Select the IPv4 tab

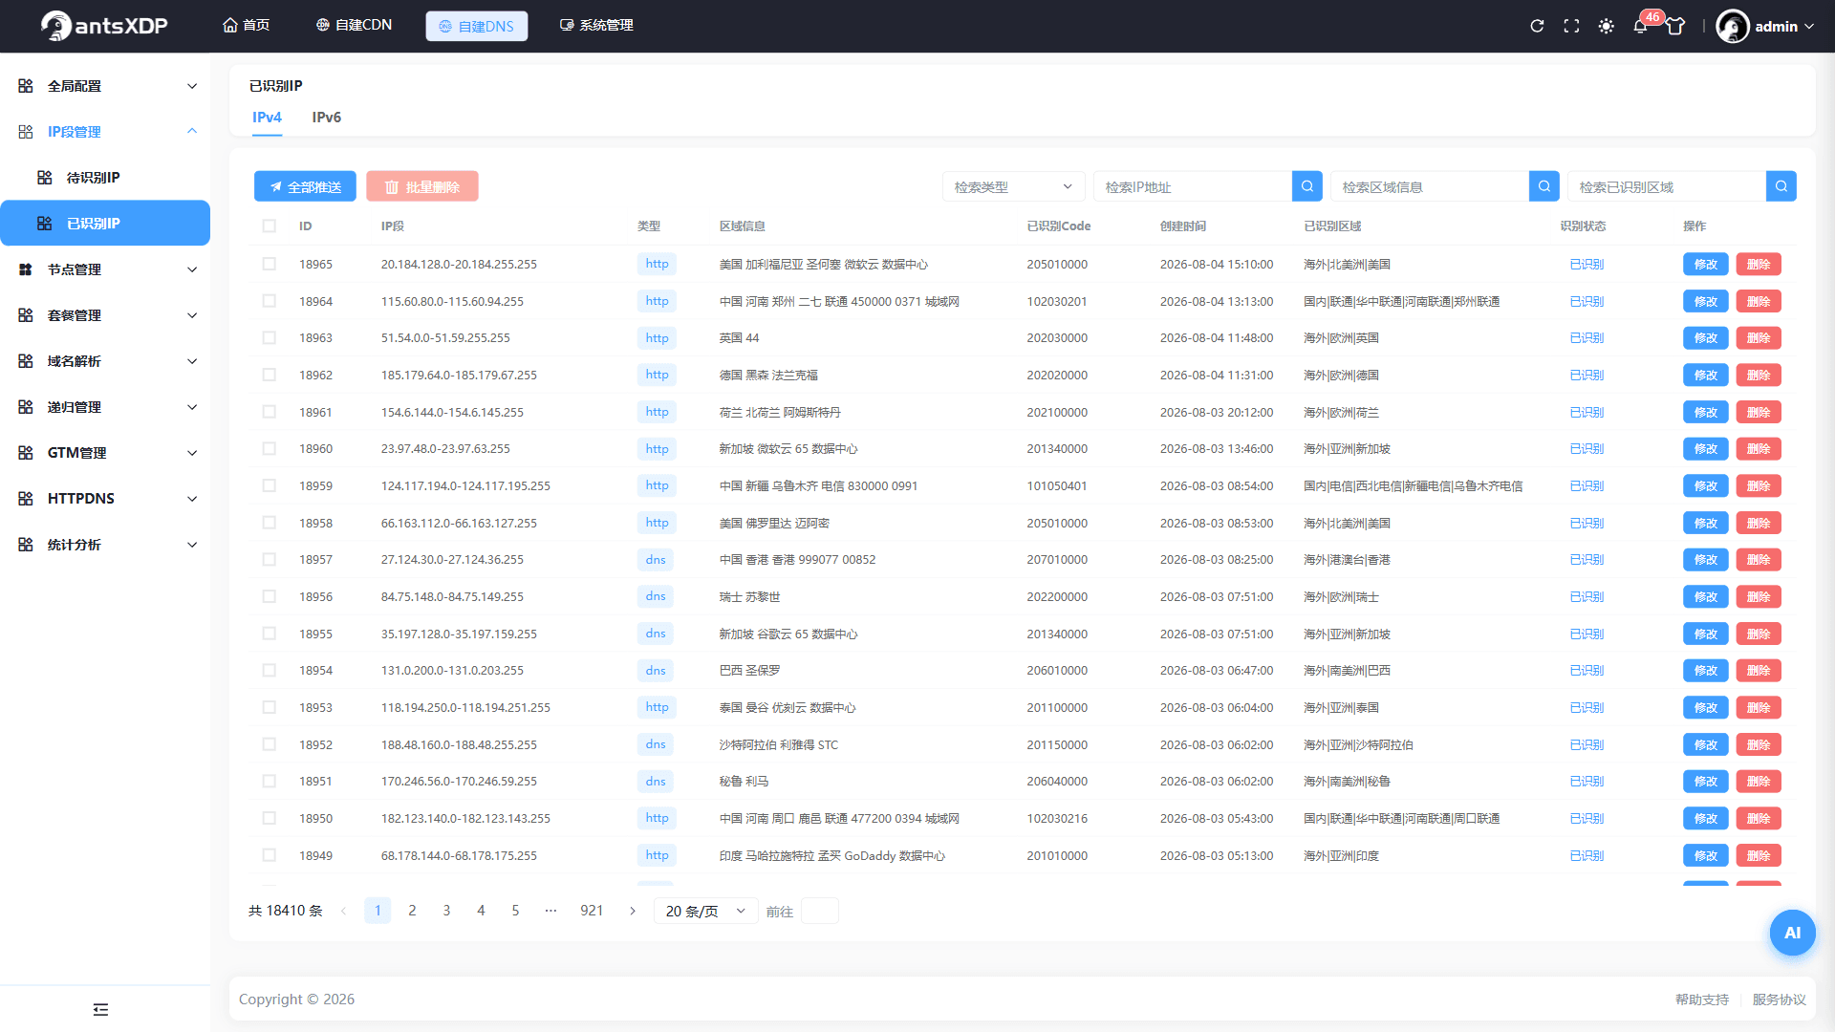point(267,117)
